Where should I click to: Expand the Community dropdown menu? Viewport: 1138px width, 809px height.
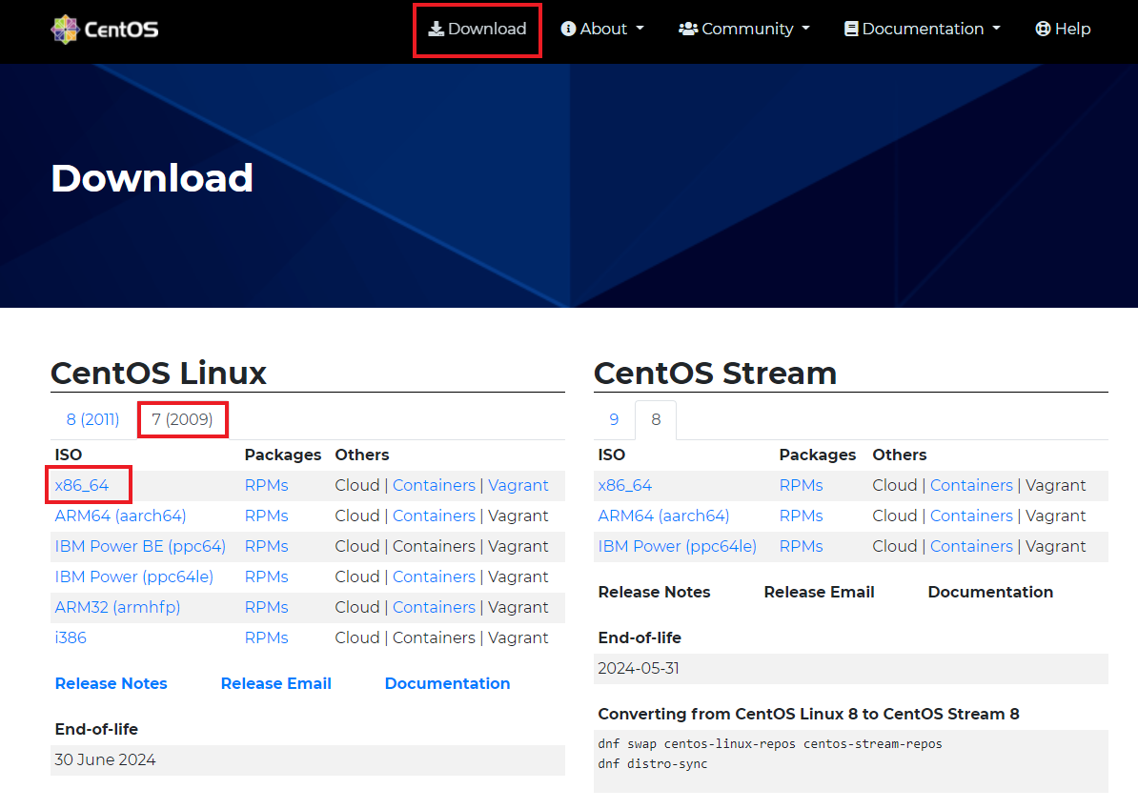click(x=744, y=29)
